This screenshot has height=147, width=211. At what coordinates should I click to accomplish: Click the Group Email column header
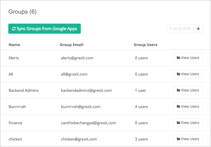click(x=72, y=45)
